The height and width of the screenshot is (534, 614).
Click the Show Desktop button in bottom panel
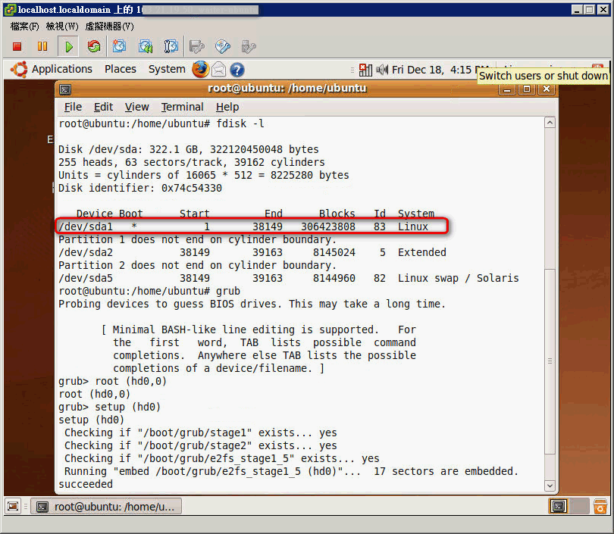(x=13, y=506)
